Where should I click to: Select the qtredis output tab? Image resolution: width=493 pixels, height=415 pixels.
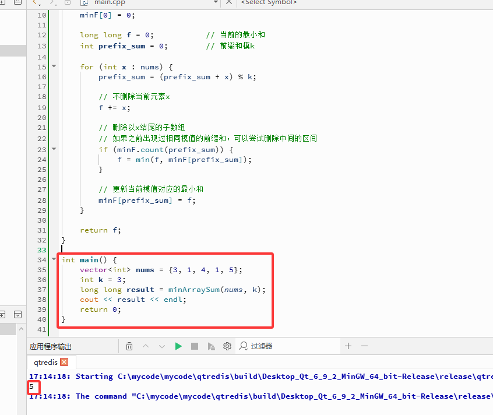tap(45, 362)
